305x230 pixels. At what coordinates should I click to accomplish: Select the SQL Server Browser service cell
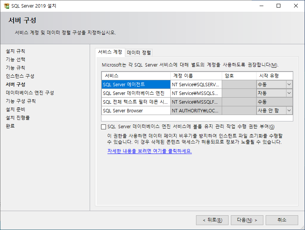[x=136, y=110]
